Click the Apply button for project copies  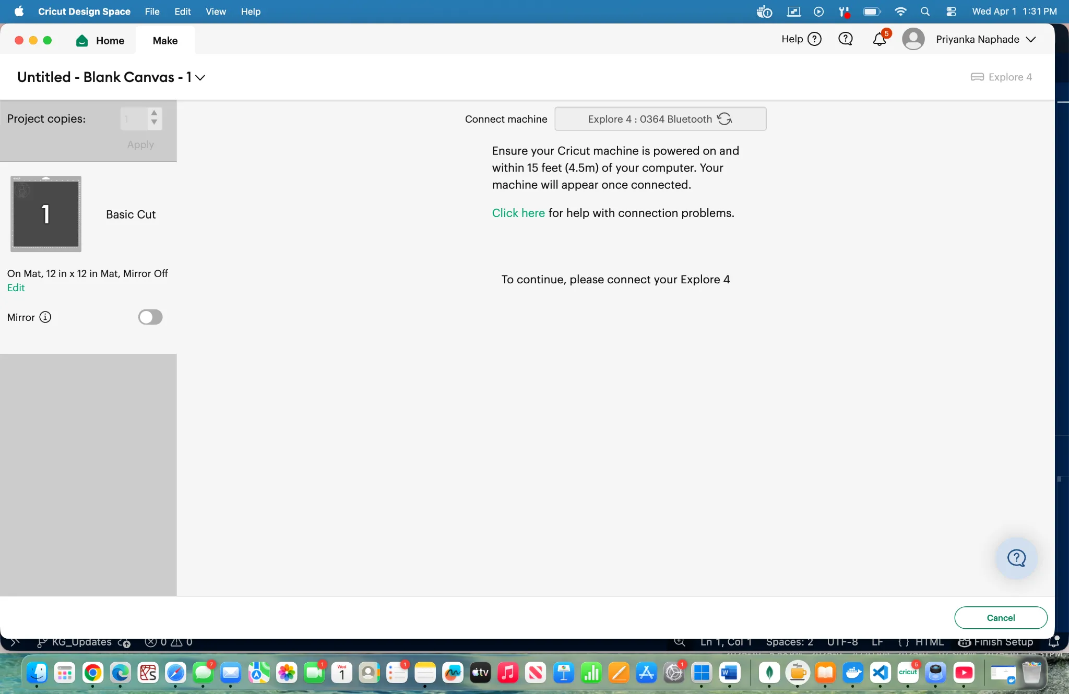coord(140,145)
